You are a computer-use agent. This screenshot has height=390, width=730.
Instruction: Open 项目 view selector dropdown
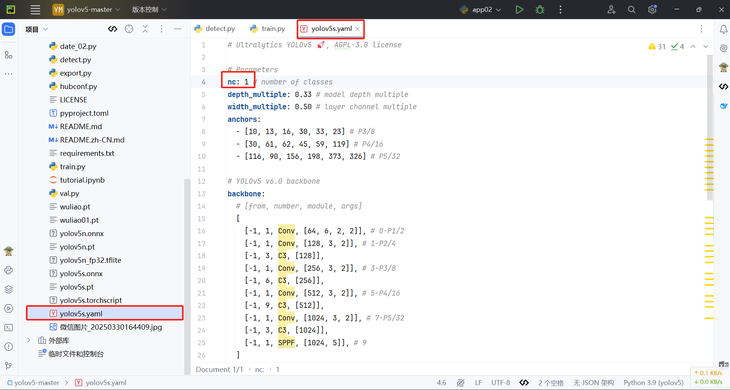coord(37,29)
